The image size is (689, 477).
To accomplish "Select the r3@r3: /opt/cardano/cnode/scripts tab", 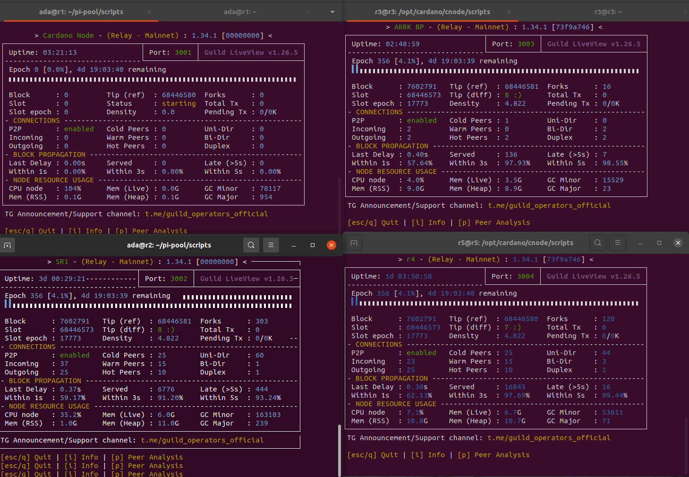I will 432,12.
